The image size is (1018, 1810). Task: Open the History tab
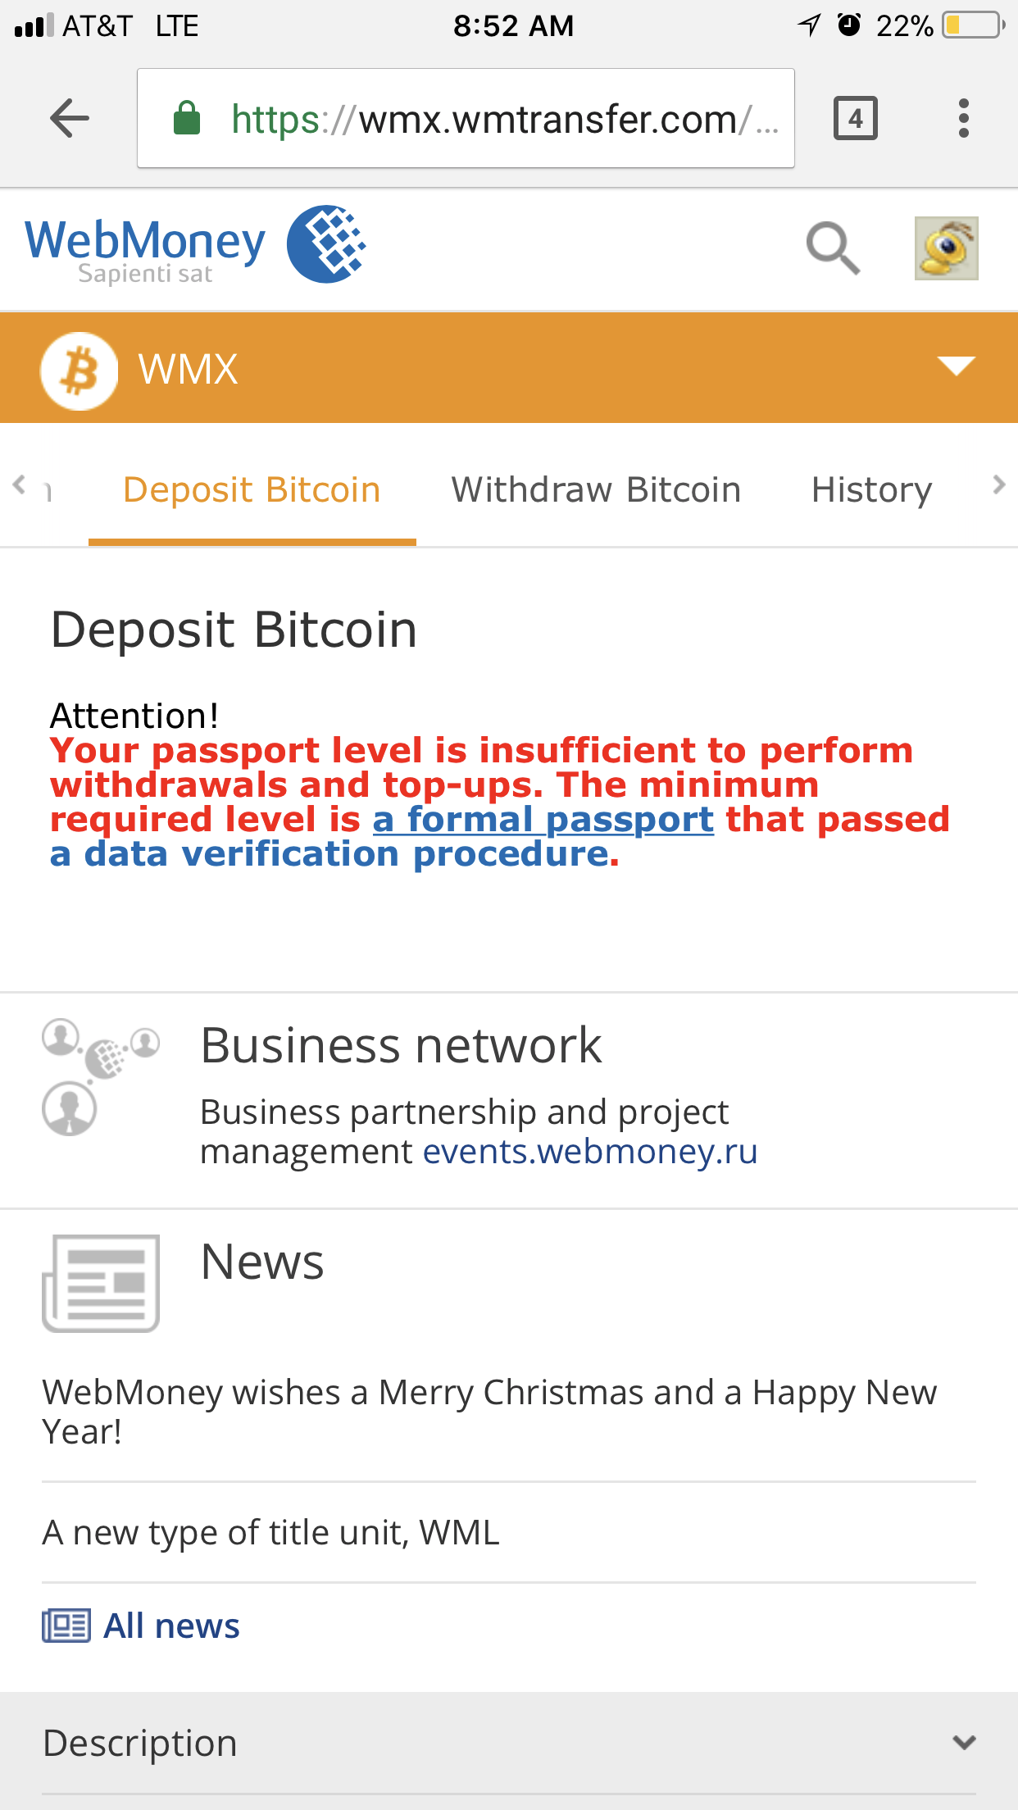[871, 490]
